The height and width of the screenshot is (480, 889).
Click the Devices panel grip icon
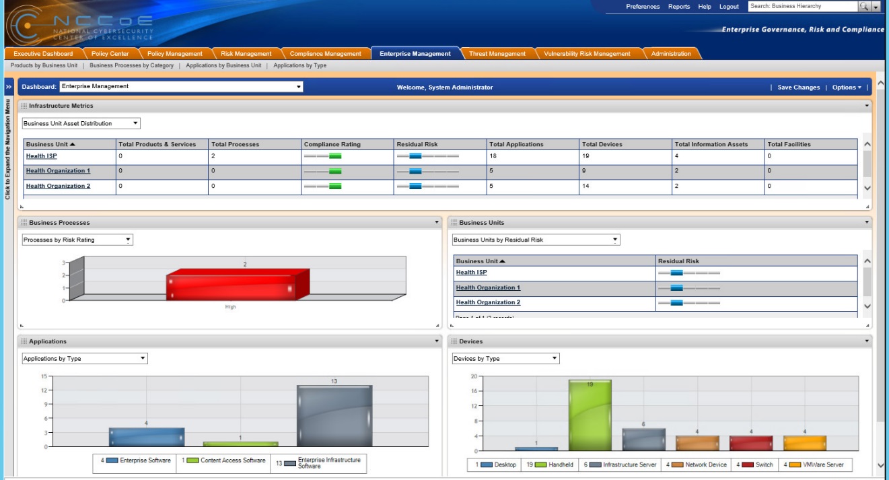(454, 342)
